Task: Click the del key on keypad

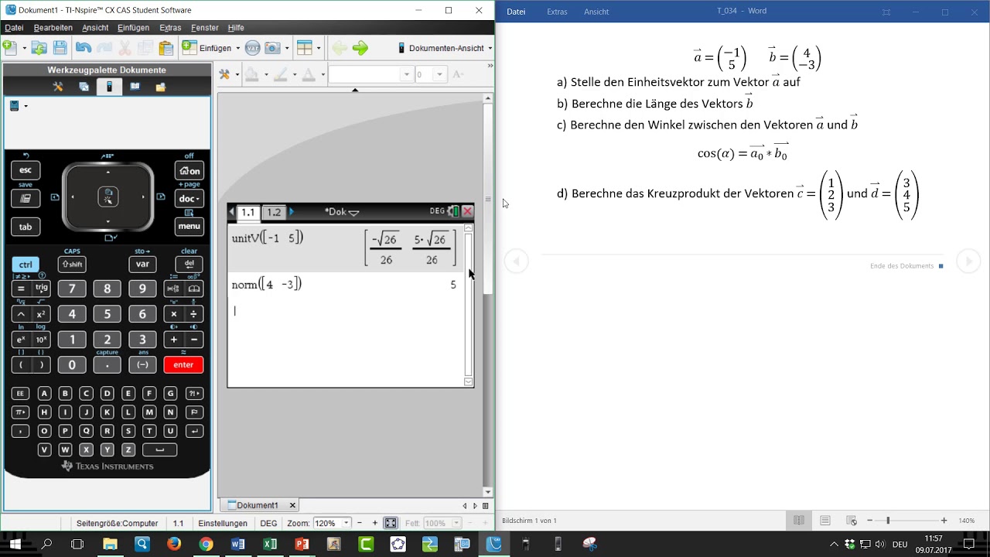Action: point(189,265)
